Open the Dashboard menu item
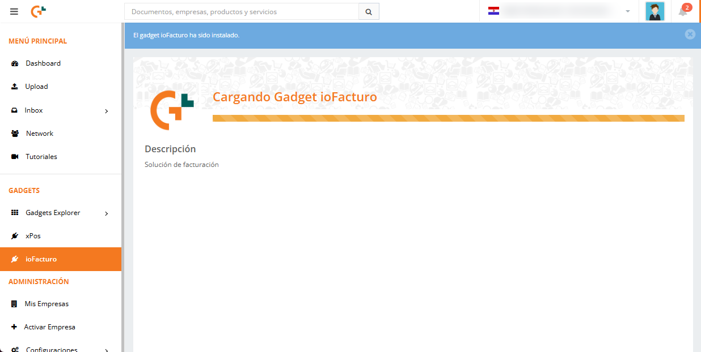Viewport: 701px width, 352px height. pyautogui.click(x=61, y=63)
